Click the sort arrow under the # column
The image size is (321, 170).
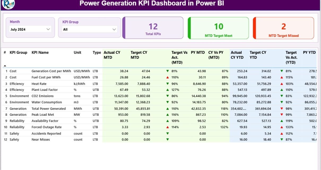(x=5, y=65)
